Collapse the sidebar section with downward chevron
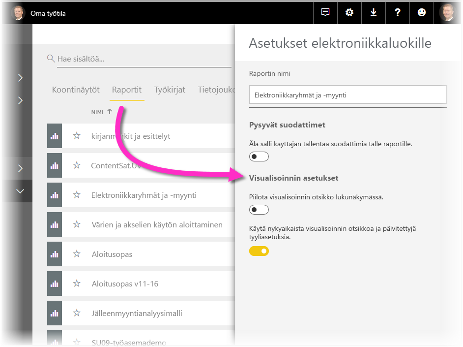Image resolution: width=463 pixels, height=347 pixels. click(20, 191)
